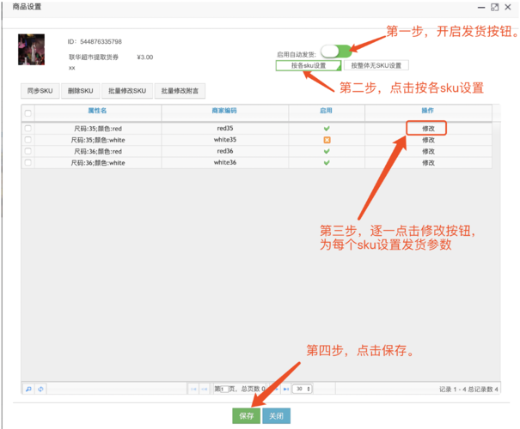Click the record count 记录 1 - 4 总记录数 4
This screenshot has width=520, height=429.
pyautogui.click(x=468, y=390)
